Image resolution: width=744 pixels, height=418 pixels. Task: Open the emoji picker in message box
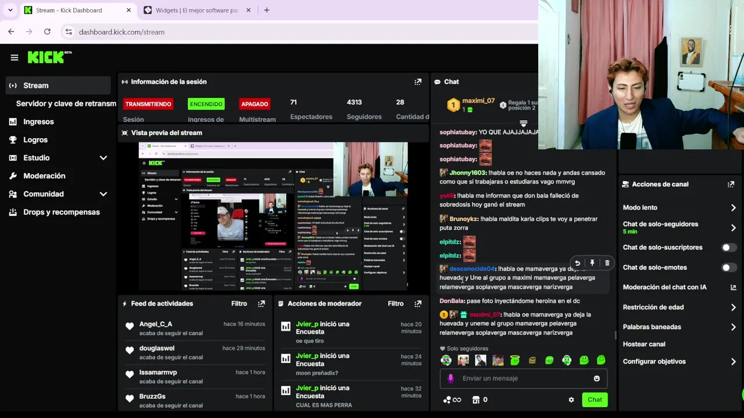pos(596,379)
